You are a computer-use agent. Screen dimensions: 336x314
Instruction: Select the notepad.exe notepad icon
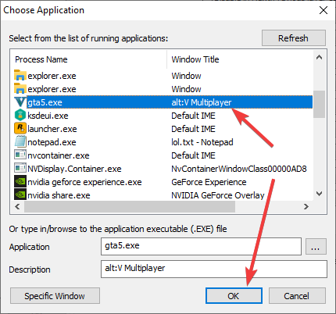[x=20, y=142]
